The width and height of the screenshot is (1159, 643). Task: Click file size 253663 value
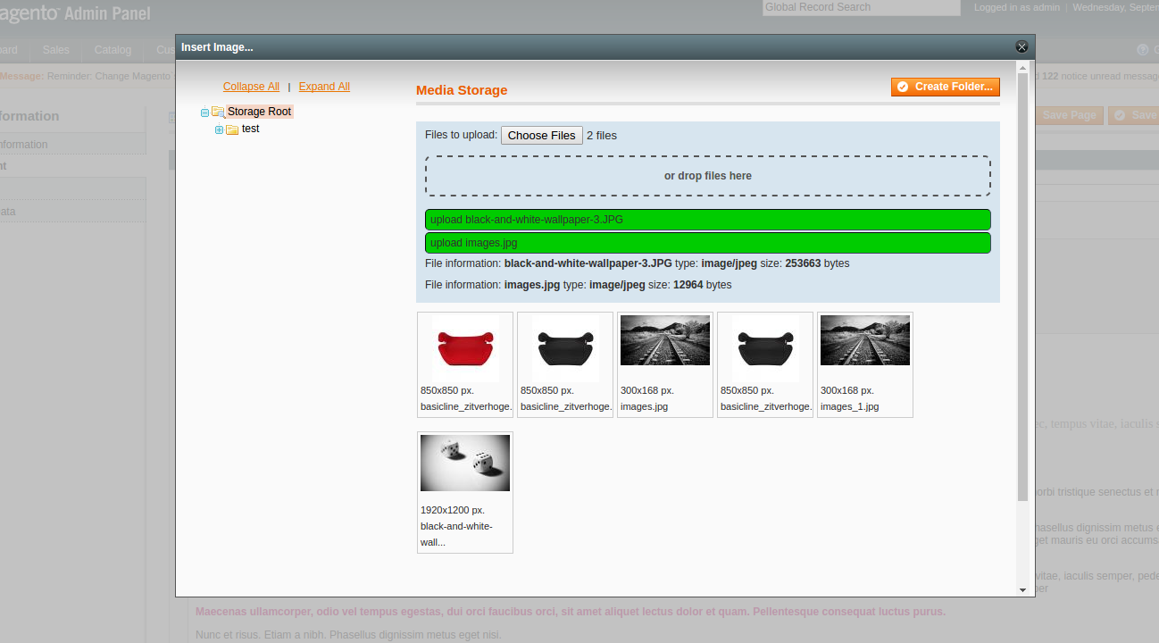803,263
